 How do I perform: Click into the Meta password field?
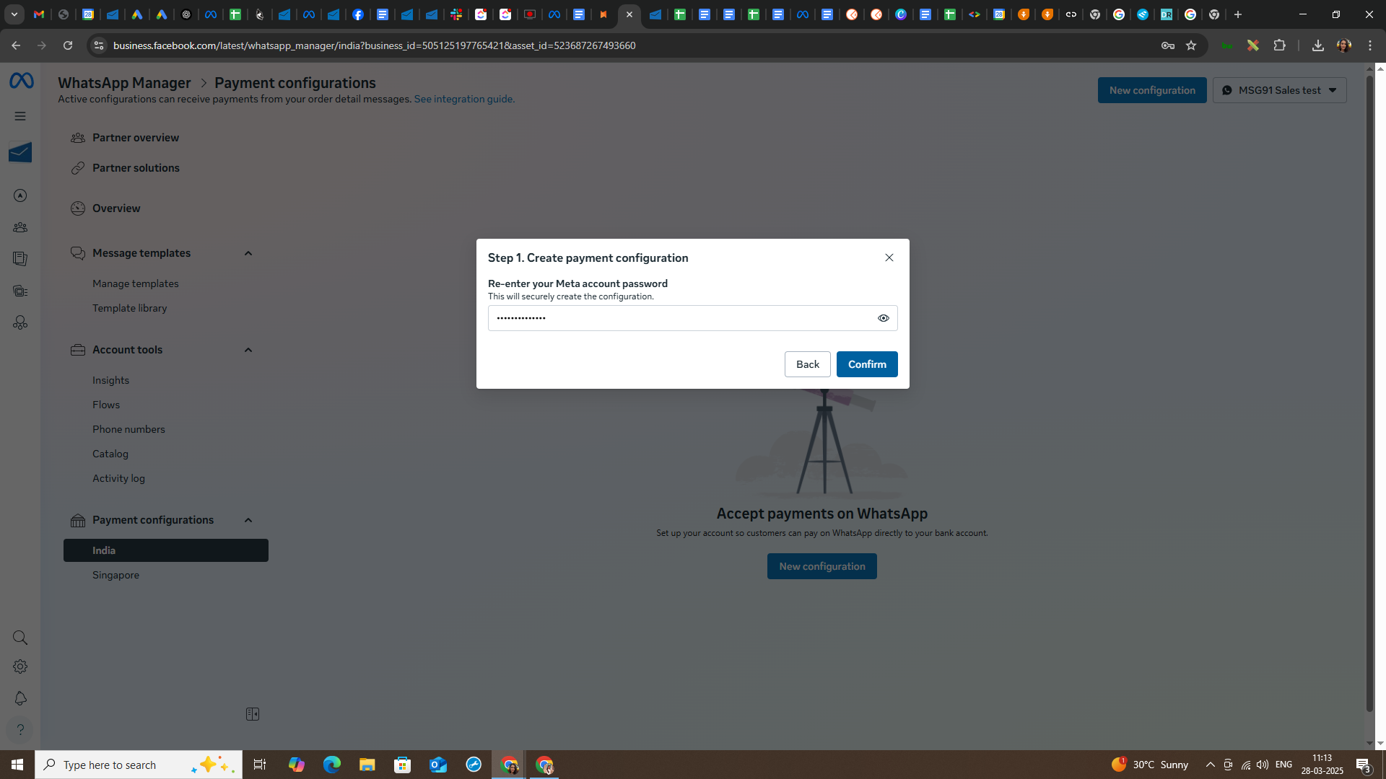(679, 318)
